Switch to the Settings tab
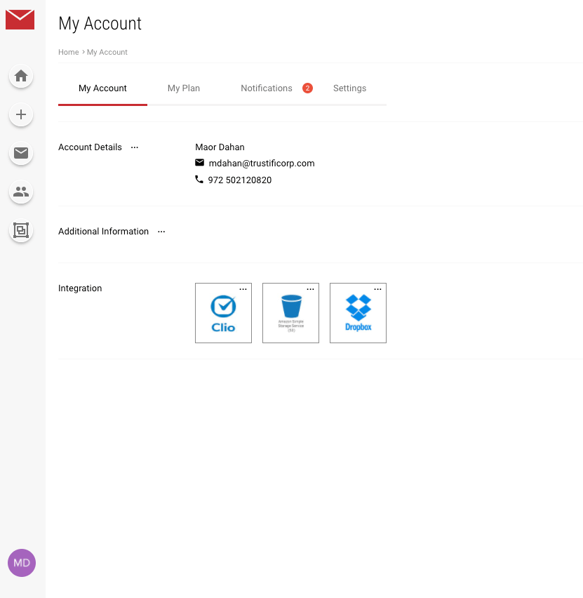This screenshot has height=598, width=583. [x=349, y=88]
